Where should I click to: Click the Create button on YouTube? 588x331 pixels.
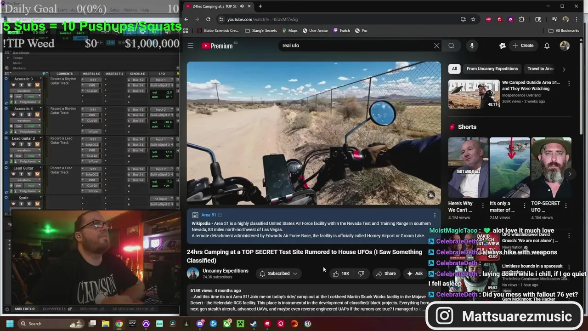[x=523, y=46]
